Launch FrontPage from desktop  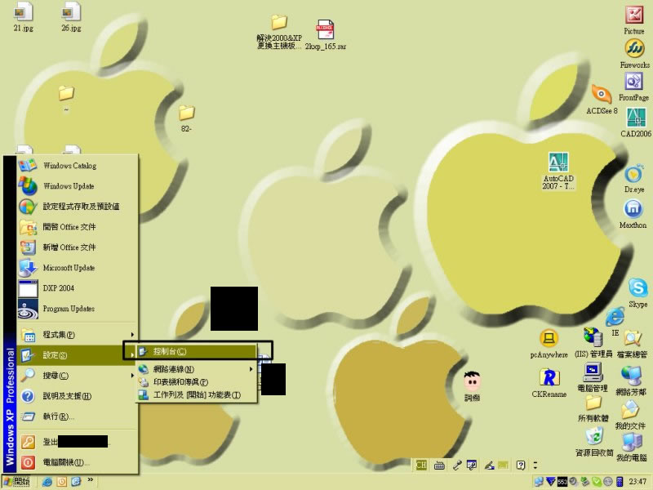633,87
